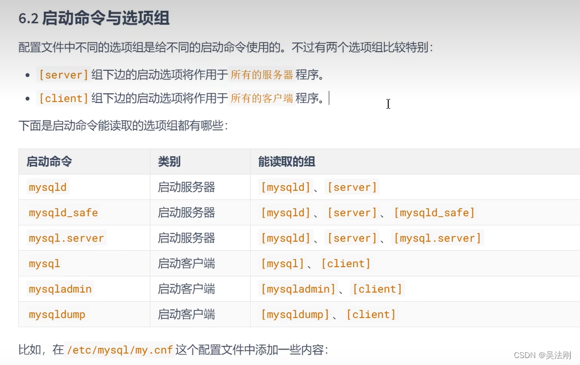
Task: Click the 'mysql.server' command cell
Action: click(67, 239)
